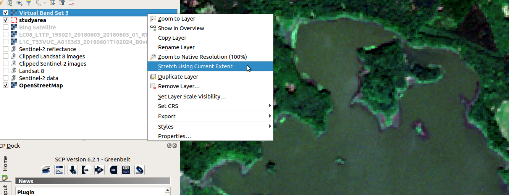Click Virtual Band Set 3 raster icon
The width and height of the screenshot is (509, 195).
coord(14,13)
